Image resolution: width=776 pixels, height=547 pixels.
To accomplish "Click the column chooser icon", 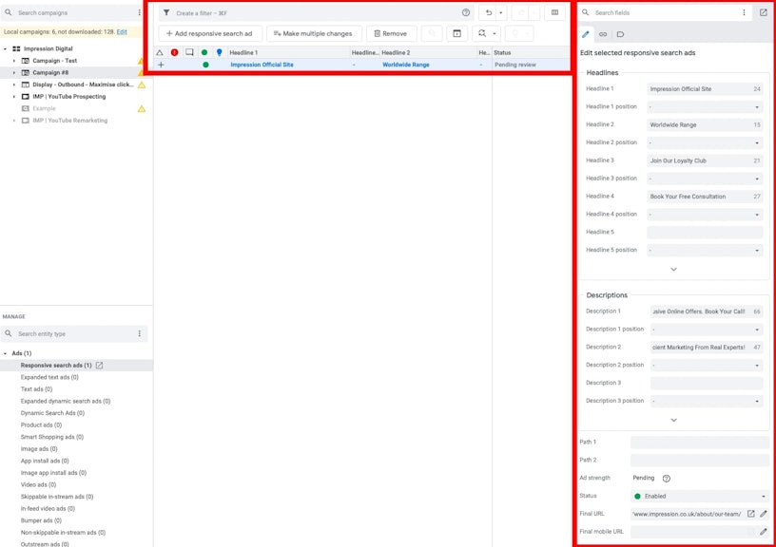I will tap(554, 13).
